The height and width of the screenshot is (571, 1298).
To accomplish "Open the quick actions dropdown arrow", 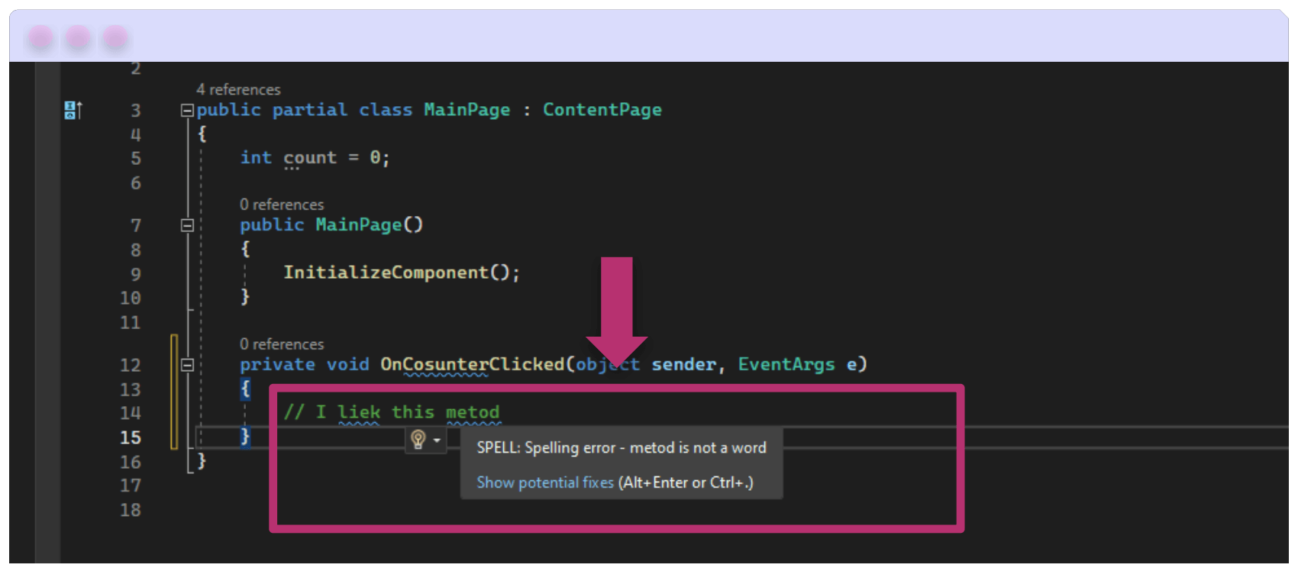I will click(x=437, y=440).
